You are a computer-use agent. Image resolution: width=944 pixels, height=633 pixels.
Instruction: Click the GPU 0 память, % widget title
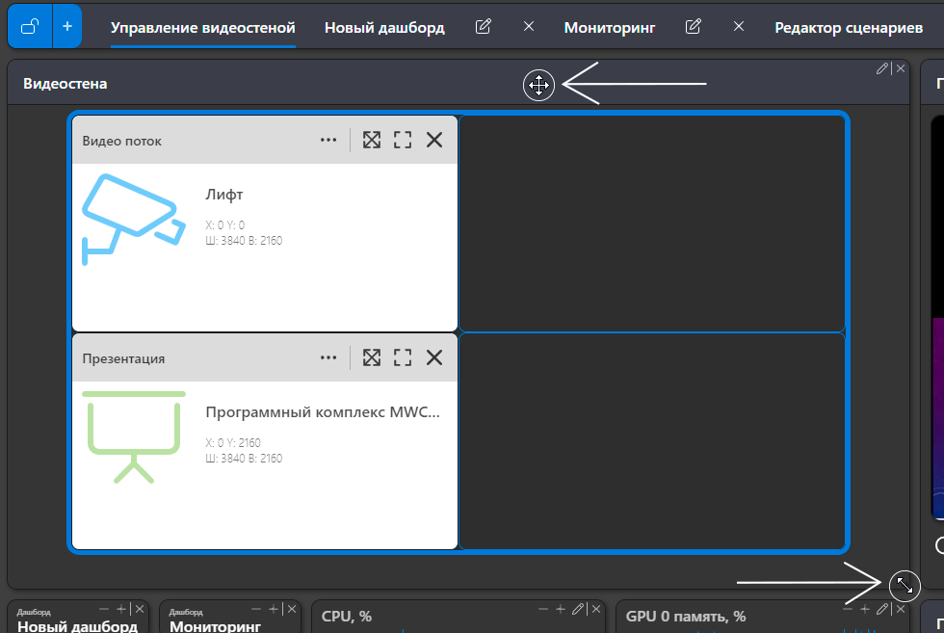[686, 617]
